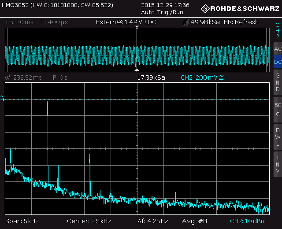The width and height of the screenshot is (282, 229).
Task: Click the Auto-Trig./Run status text
Action: (162, 12)
